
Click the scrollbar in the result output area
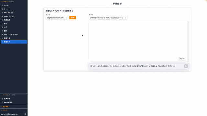[188, 41]
